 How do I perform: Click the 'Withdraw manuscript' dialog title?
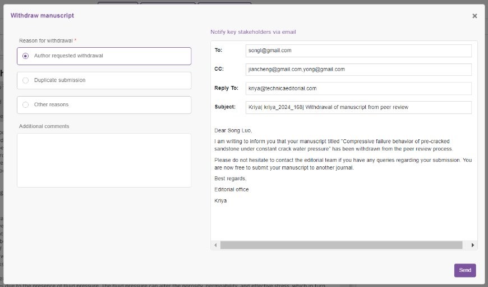42,16
